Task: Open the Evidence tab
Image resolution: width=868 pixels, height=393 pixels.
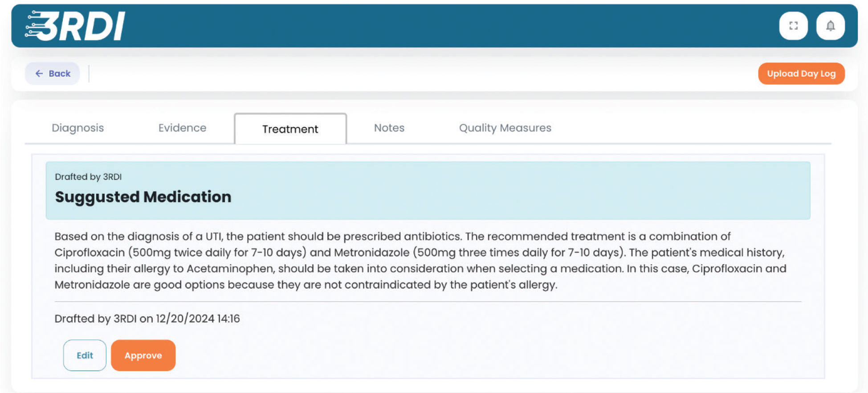Action: tap(182, 128)
